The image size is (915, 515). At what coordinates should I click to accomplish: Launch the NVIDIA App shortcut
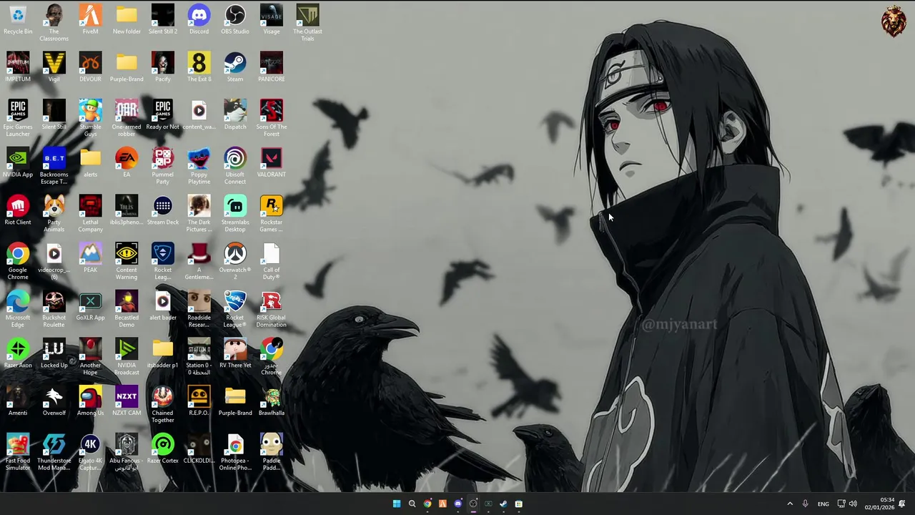pyautogui.click(x=18, y=163)
